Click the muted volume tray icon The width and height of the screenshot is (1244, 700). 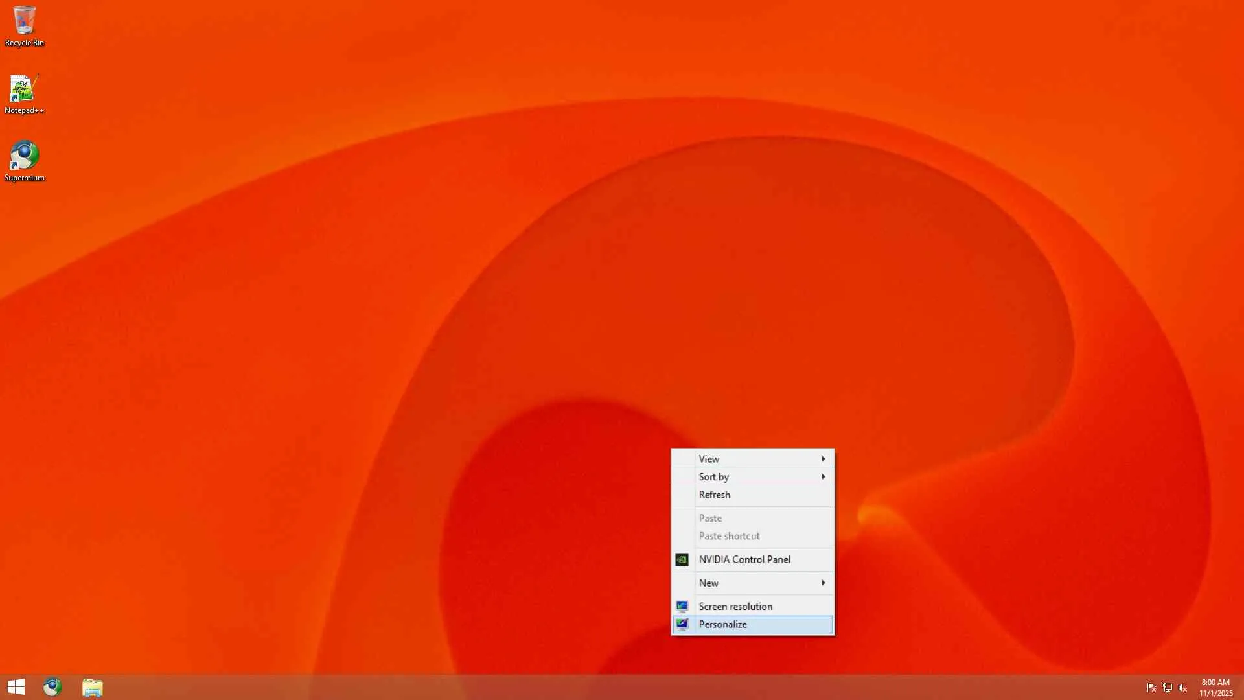(x=1183, y=688)
